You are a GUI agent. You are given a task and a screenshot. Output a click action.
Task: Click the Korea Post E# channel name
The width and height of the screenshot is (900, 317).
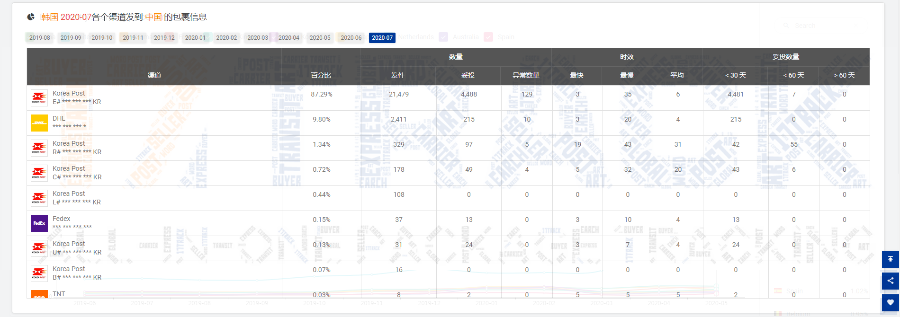69,93
